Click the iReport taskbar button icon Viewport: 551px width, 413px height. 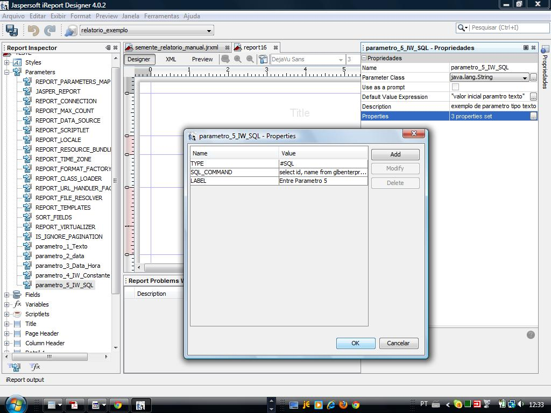pos(141,405)
